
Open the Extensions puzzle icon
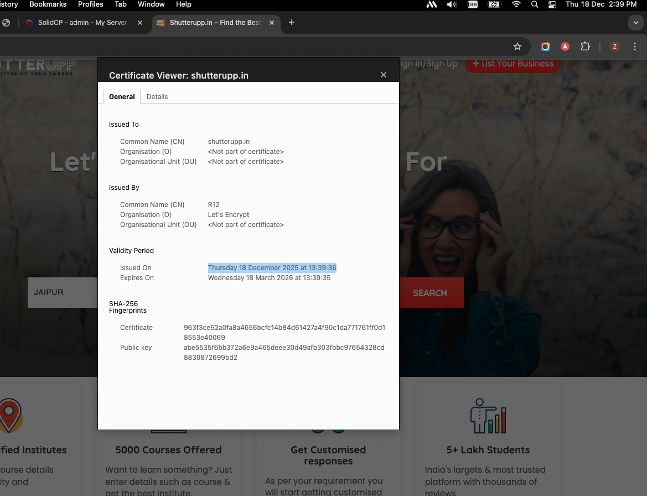point(585,46)
